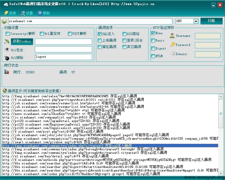The width and height of the screenshot is (225, 180).
Task: Click the user avatar icon by Username
Action: [x=172, y=36]
